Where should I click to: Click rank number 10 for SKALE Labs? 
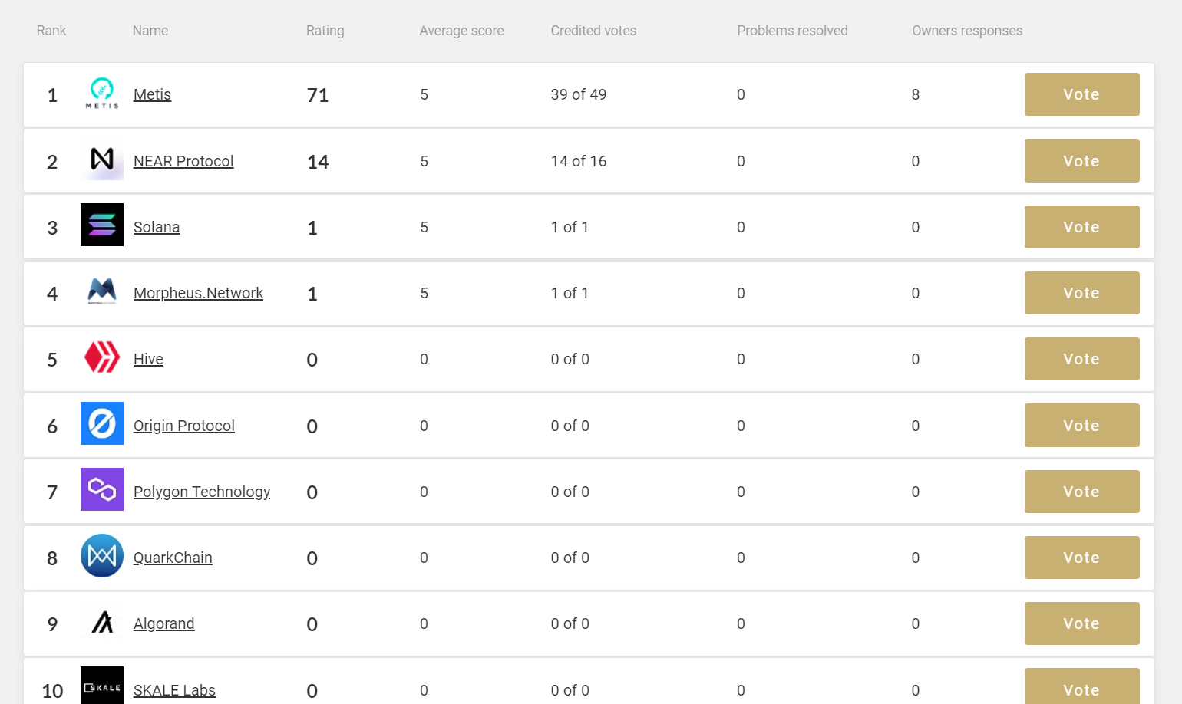52,691
